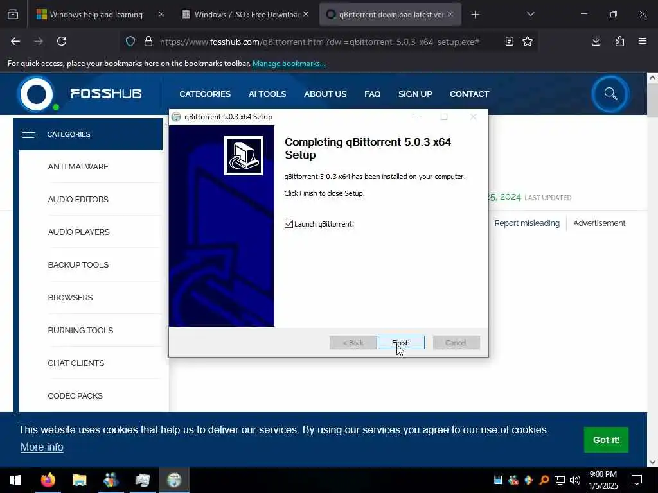Viewport: 658px width, 493px height.
Task: Open notification center icon
Action: point(637,480)
